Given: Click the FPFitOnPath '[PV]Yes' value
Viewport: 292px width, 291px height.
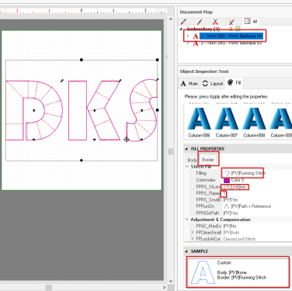Looking at the screenshot, I should pos(231,213).
